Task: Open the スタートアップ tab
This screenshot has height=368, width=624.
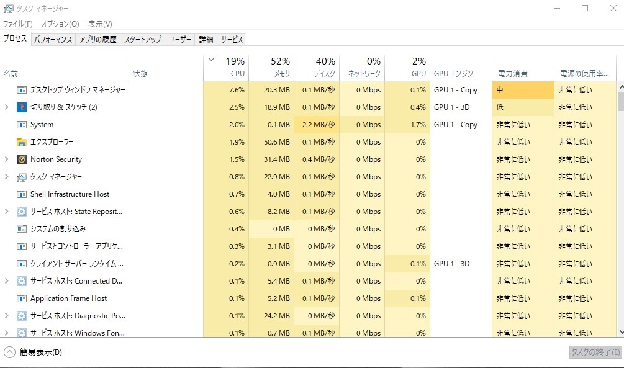Action: [142, 39]
